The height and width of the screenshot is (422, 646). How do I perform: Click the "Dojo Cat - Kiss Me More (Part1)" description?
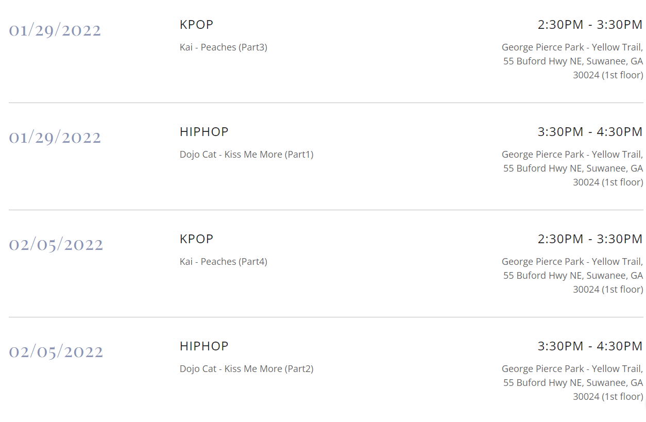(246, 155)
